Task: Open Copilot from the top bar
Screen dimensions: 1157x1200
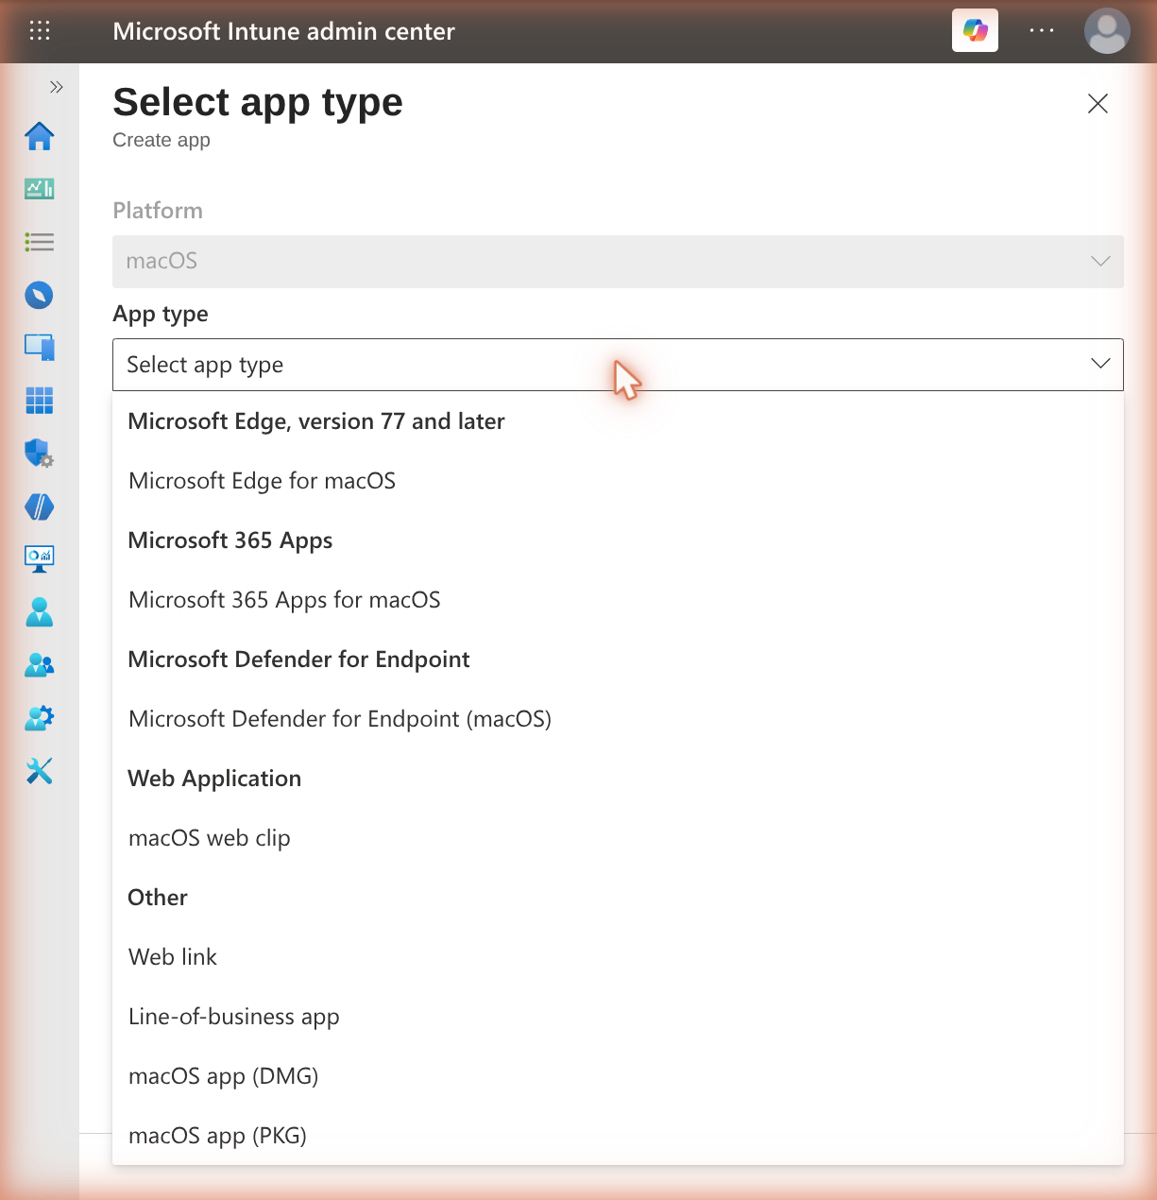Action: 975,31
